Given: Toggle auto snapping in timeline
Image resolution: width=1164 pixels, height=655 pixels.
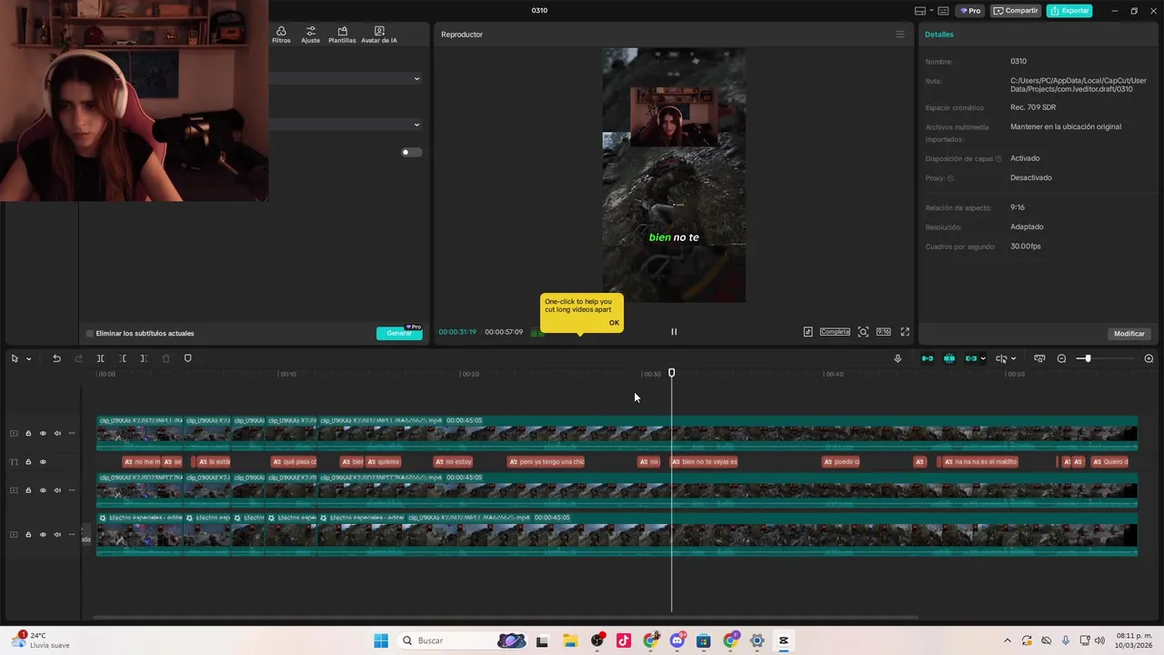Looking at the screenshot, I should coord(949,358).
